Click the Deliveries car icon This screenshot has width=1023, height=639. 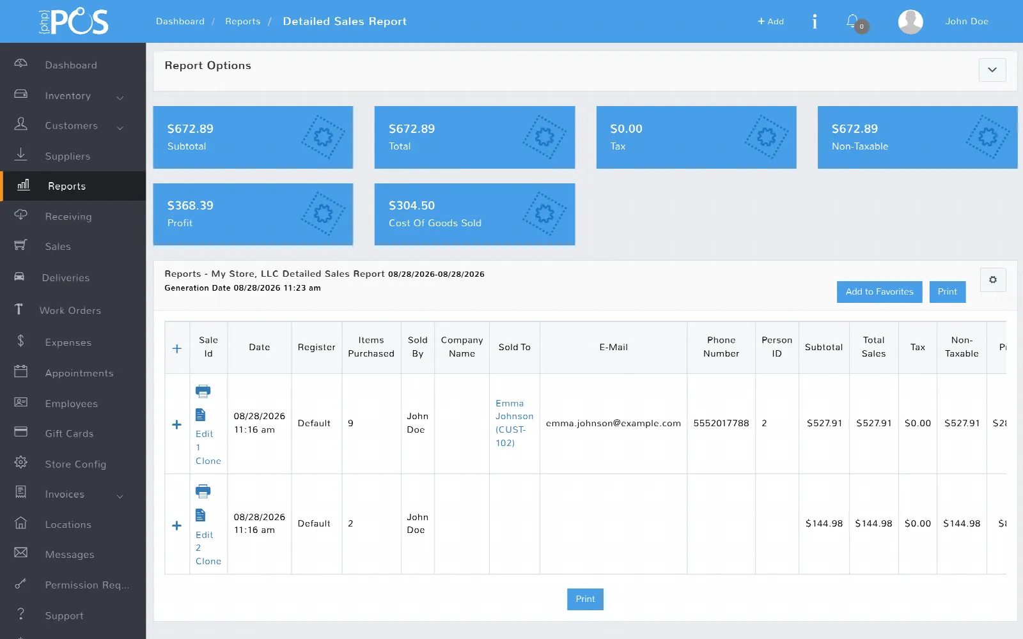[19, 277]
